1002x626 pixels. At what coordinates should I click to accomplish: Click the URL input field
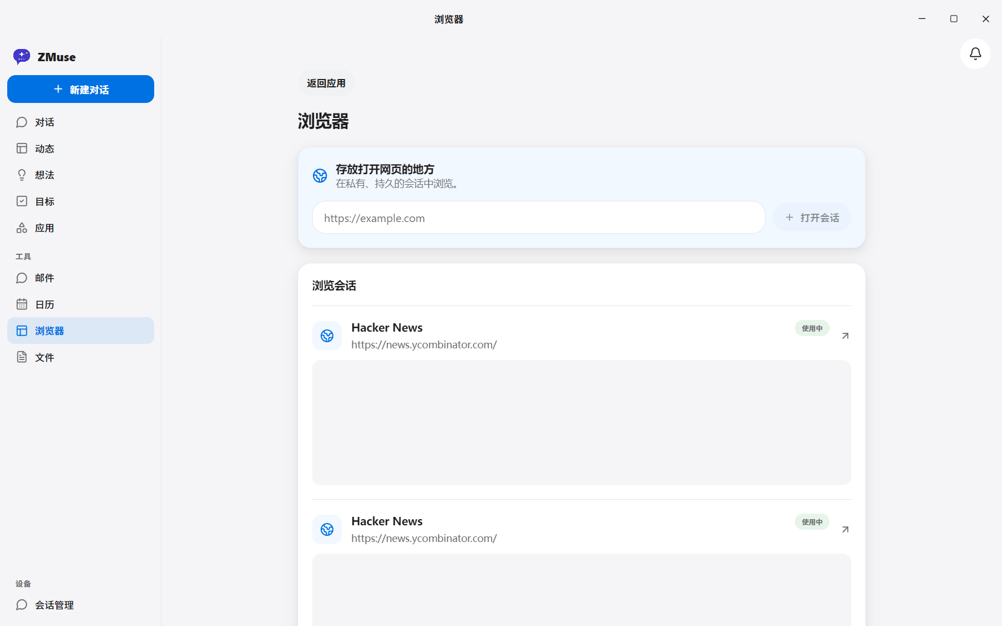click(539, 218)
